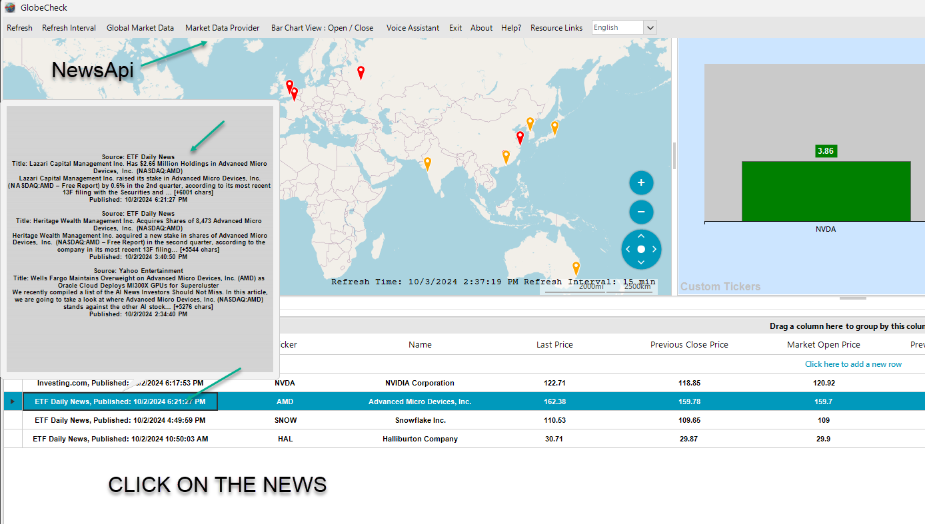This screenshot has width=925, height=524.
Task: Click SNOW previous close price 109.65
Action: (x=689, y=420)
